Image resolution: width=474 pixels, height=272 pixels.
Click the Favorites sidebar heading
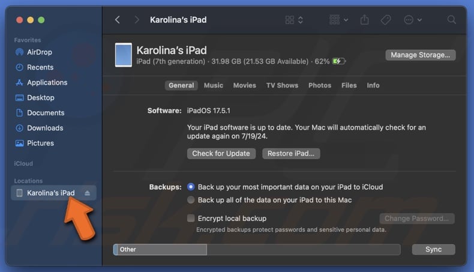tap(28, 40)
